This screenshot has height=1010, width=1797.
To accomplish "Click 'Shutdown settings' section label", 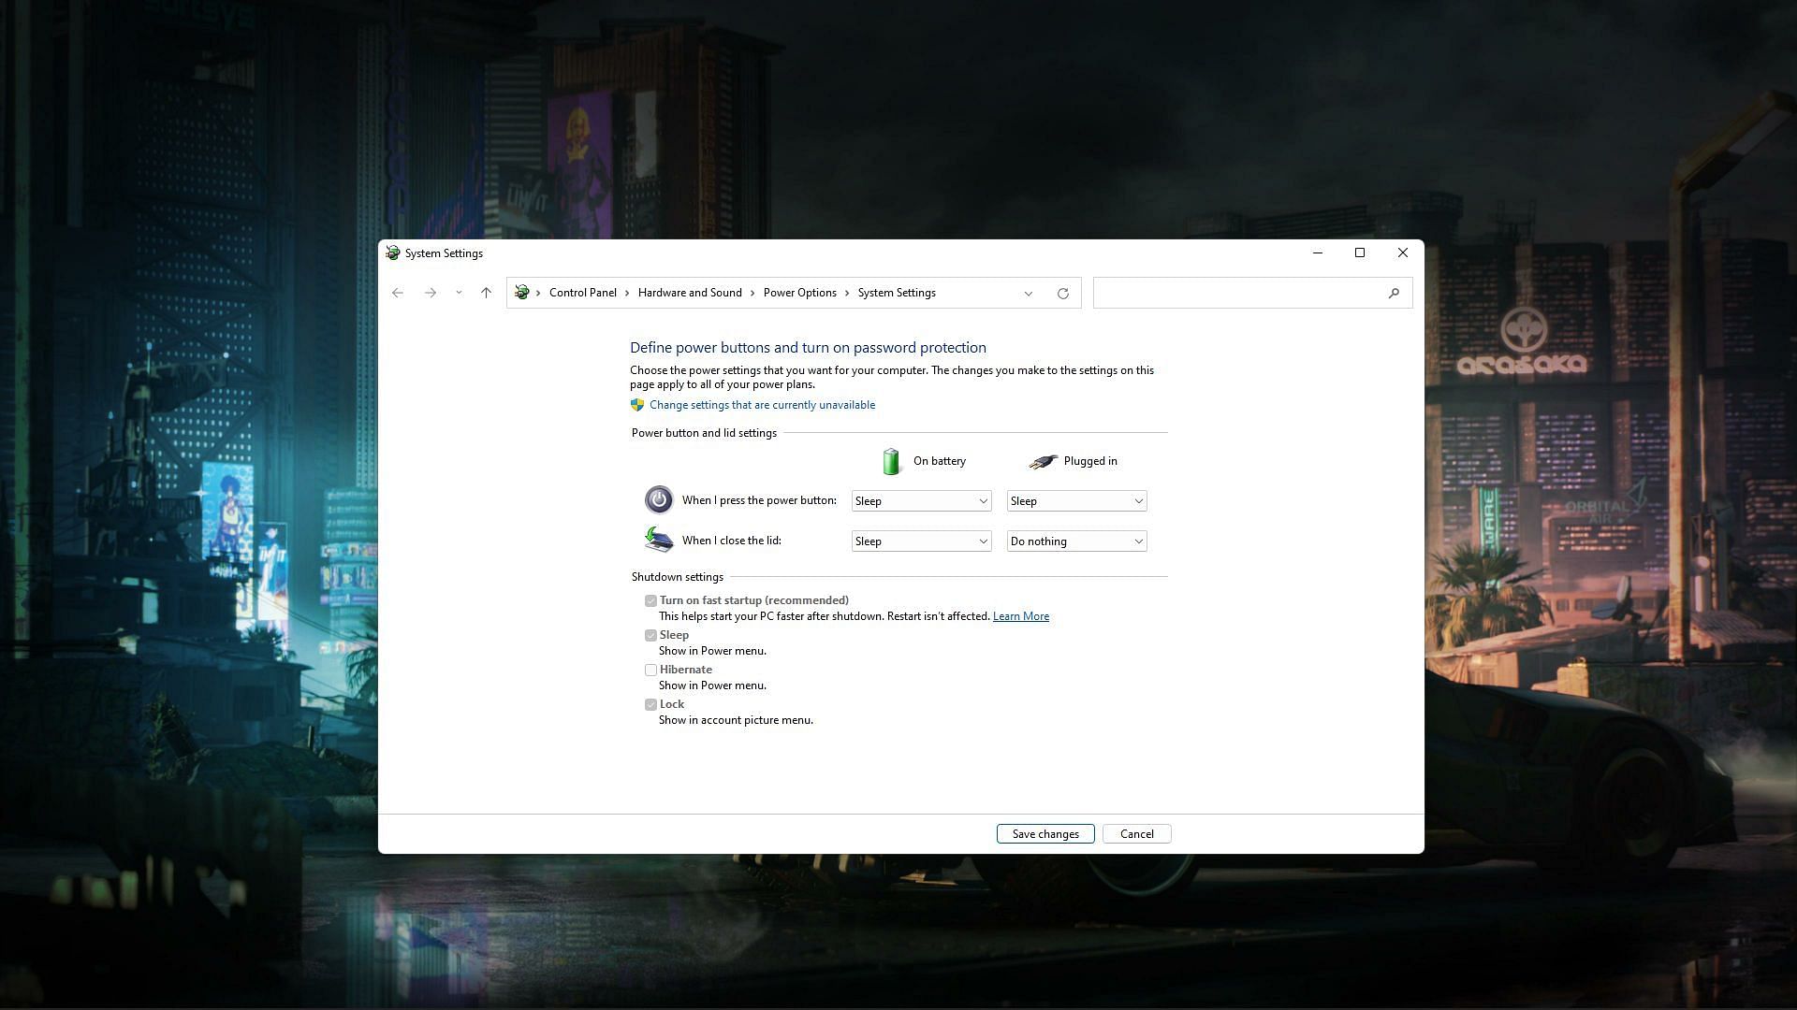I will point(677,577).
